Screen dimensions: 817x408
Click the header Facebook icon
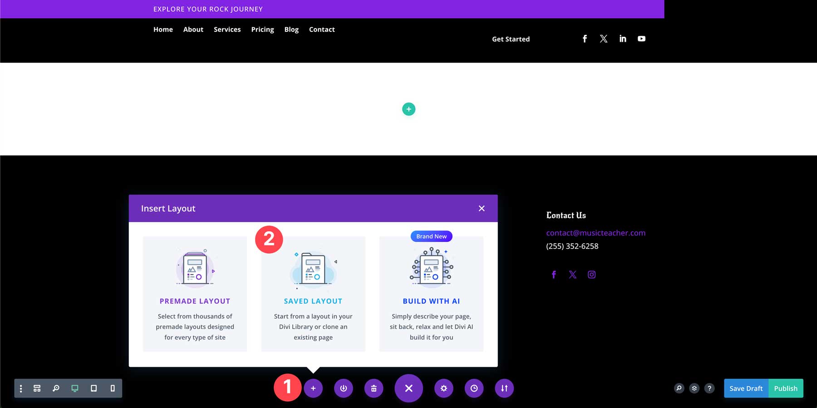coord(585,39)
